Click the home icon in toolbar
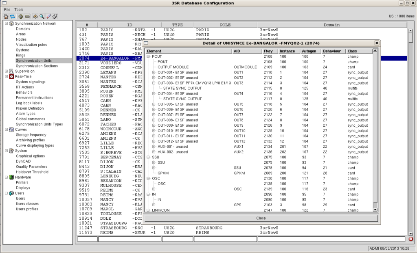The width and height of the screenshot is (417, 253). [6, 16]
